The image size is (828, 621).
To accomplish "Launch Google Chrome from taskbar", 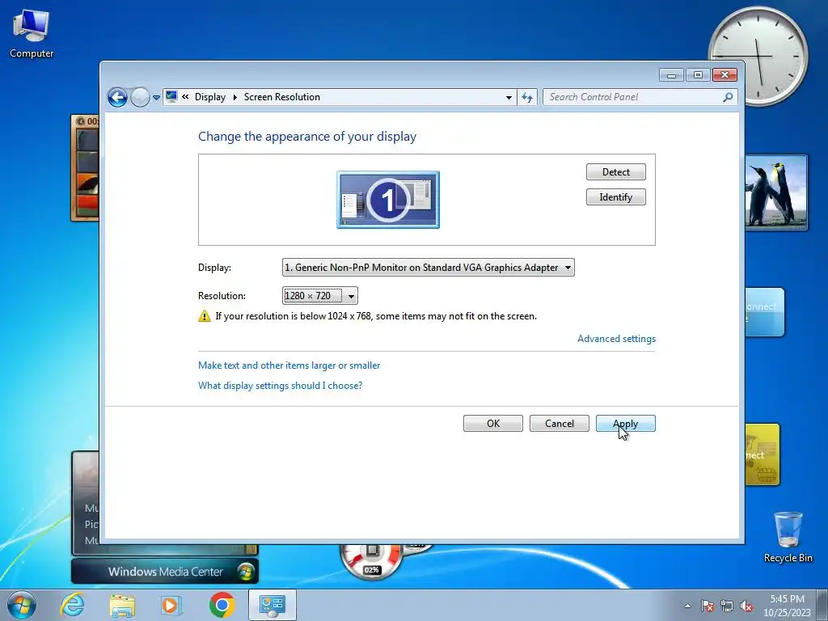I will [222, 605].
